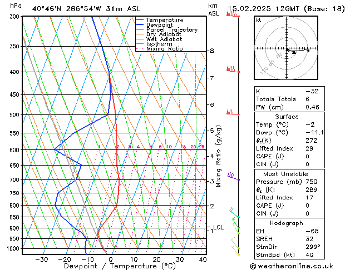Click the 'Dry Adiabat' legend entry
Viewport: 350px width, 270px height.
pos(164,34)
